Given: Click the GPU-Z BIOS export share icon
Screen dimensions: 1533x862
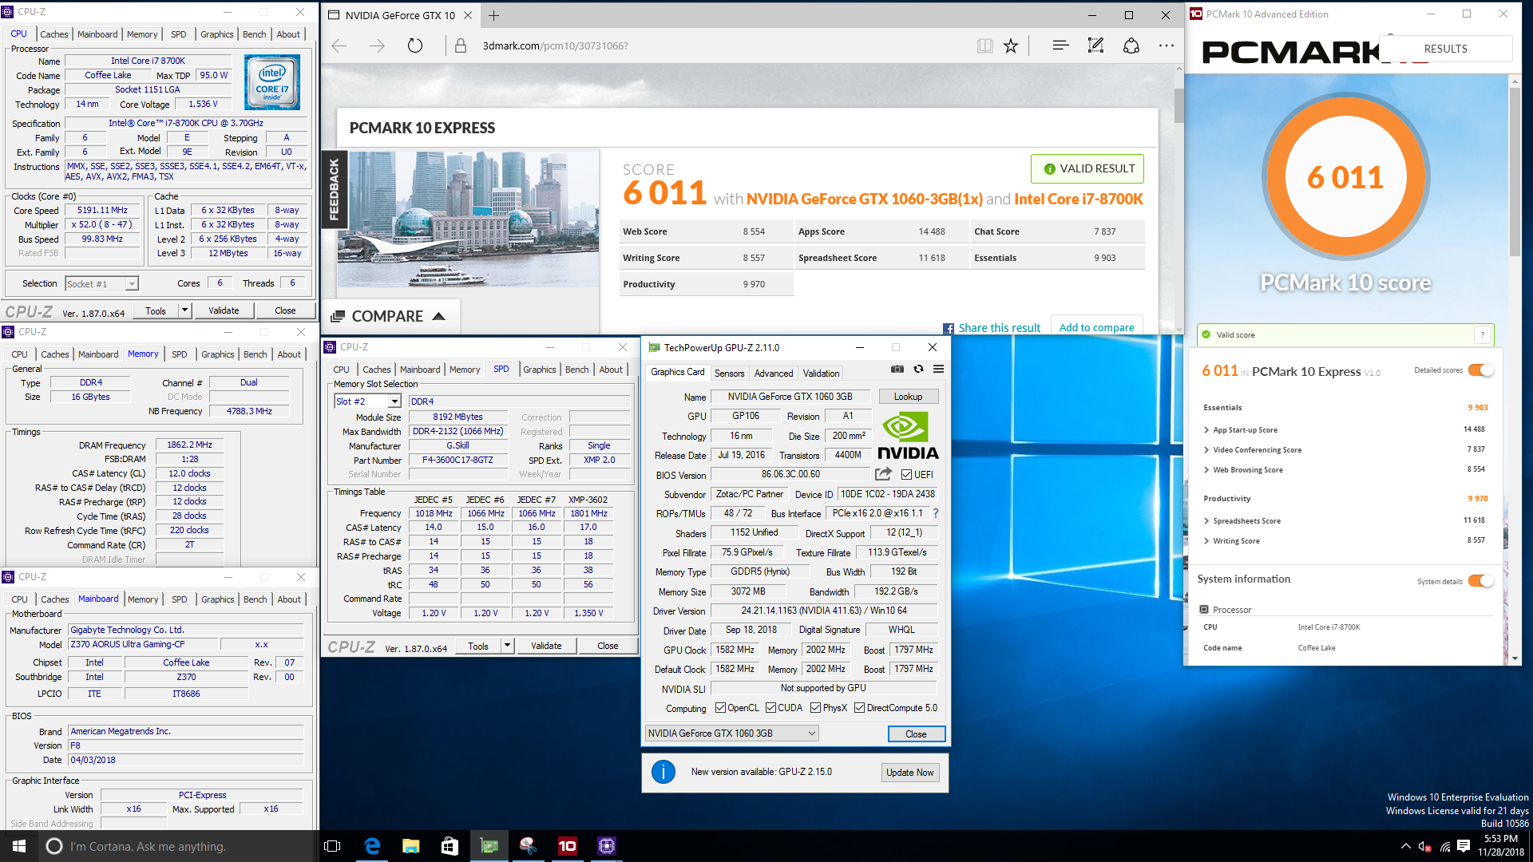Looking at the screenshot, I should click(x=883, y=474).
